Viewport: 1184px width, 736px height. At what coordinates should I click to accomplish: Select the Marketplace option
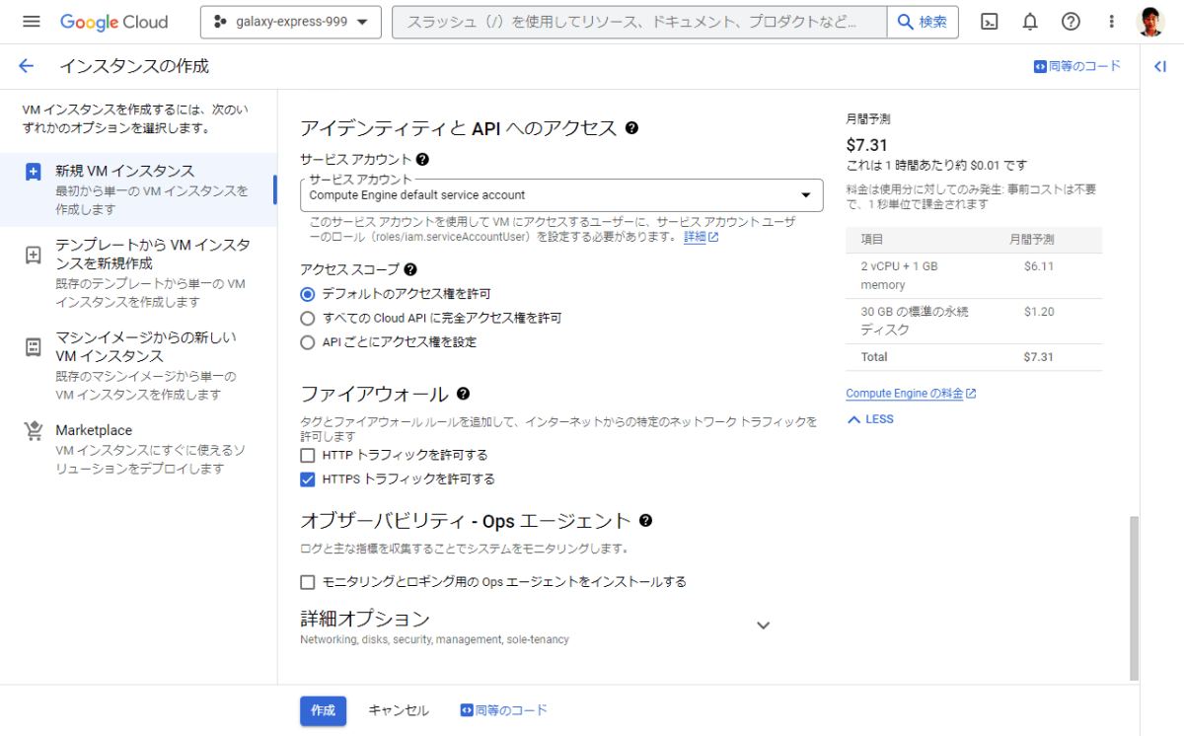point(138,449)
